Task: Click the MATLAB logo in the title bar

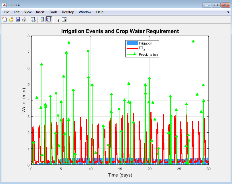Action: coord(4,5)
